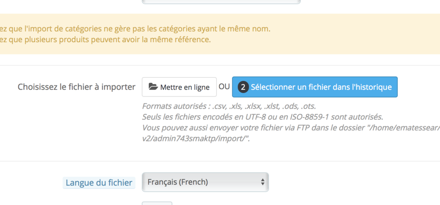Click the language select up-down arrows

click(263, 182)
